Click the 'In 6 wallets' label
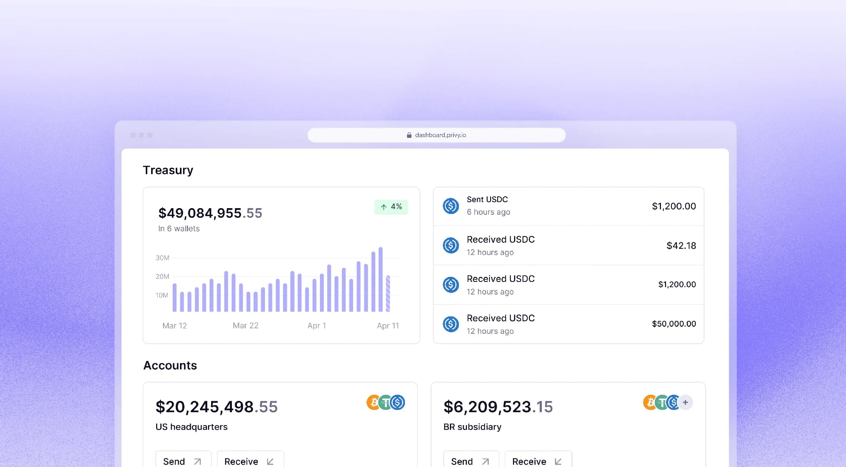The height and width of the screenshot is (467, 846). click(179, 229)
